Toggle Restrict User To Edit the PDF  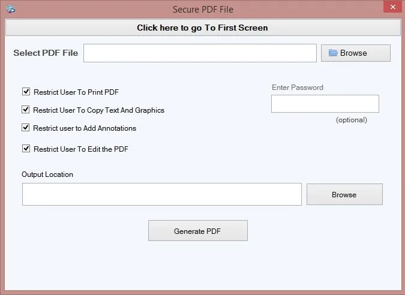(x=26, y=149)
